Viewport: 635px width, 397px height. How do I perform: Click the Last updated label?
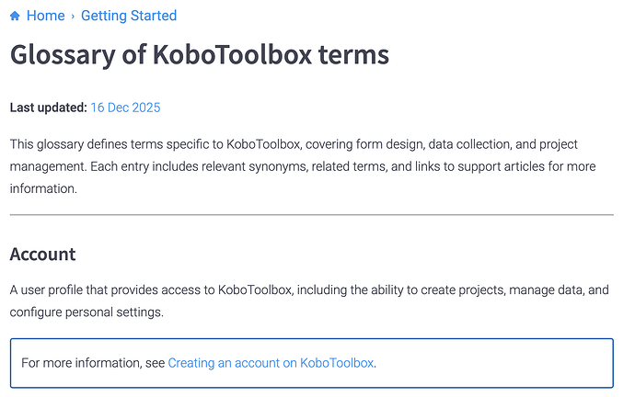tap(48, 108)
